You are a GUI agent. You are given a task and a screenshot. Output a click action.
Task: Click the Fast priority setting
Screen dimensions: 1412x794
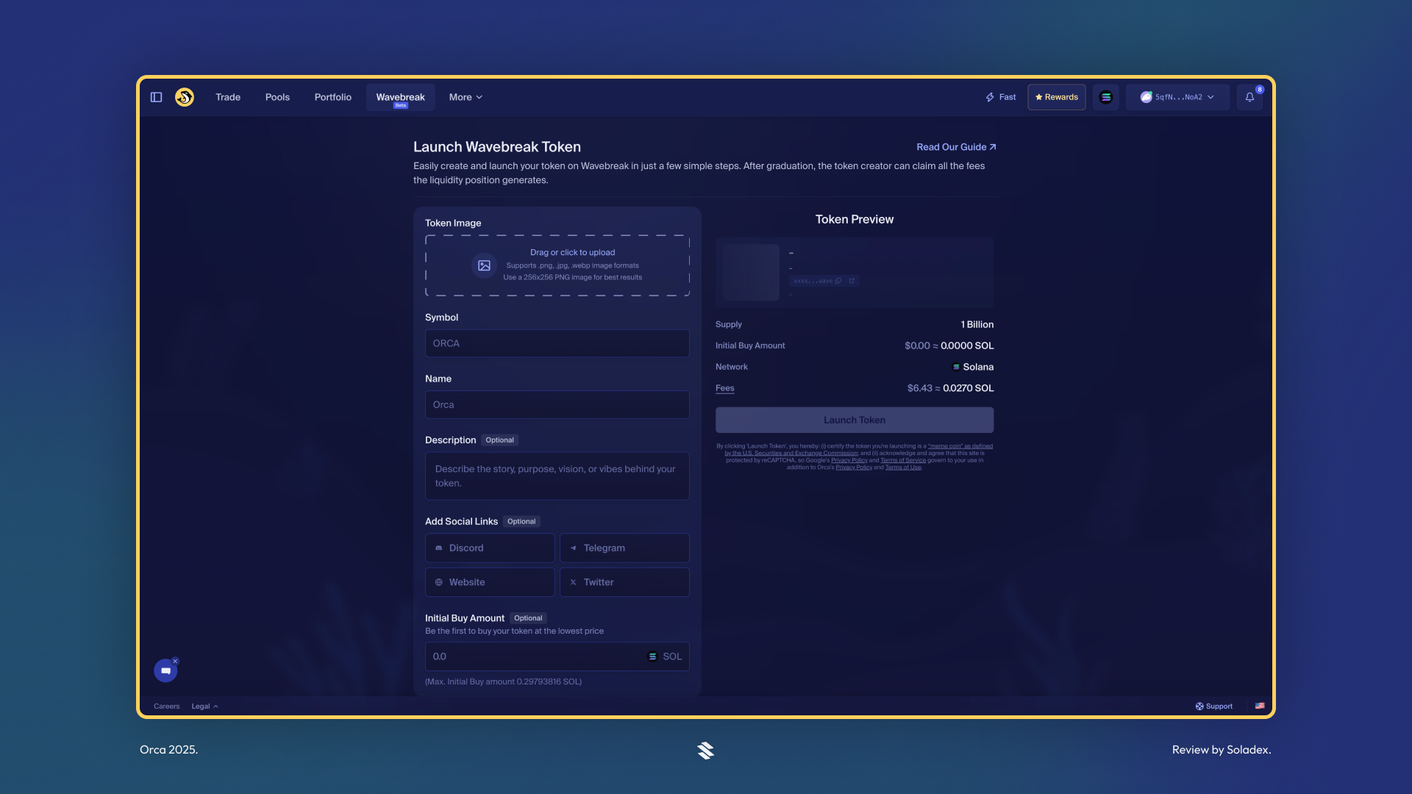(x=1001, y=97)
